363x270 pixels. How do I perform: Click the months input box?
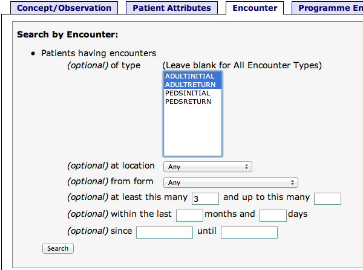click(189, 216)
